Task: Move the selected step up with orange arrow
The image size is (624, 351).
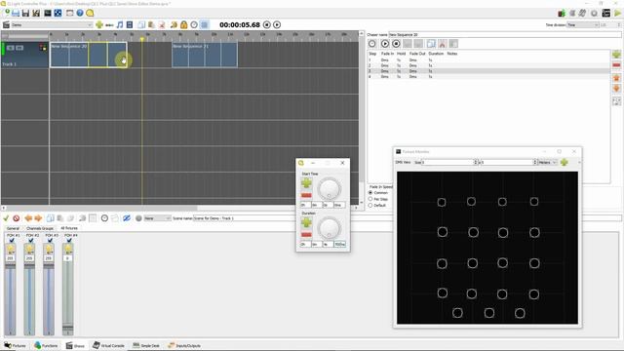Action: coord(616,78)
